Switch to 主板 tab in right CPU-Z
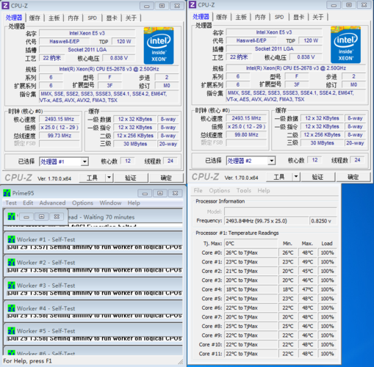This screenshot has width=374, height=367. [241, 17]
